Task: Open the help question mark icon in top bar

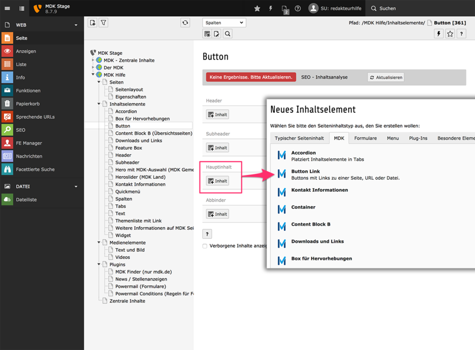Action: click(298, 8)
